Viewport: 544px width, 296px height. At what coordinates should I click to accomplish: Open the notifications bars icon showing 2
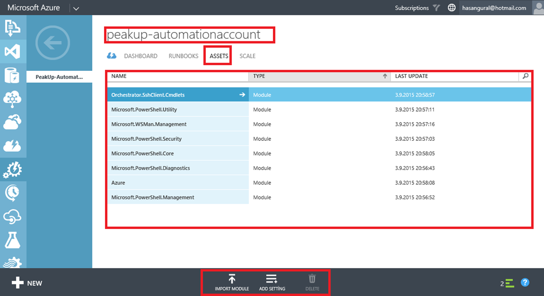coord(507,283)
